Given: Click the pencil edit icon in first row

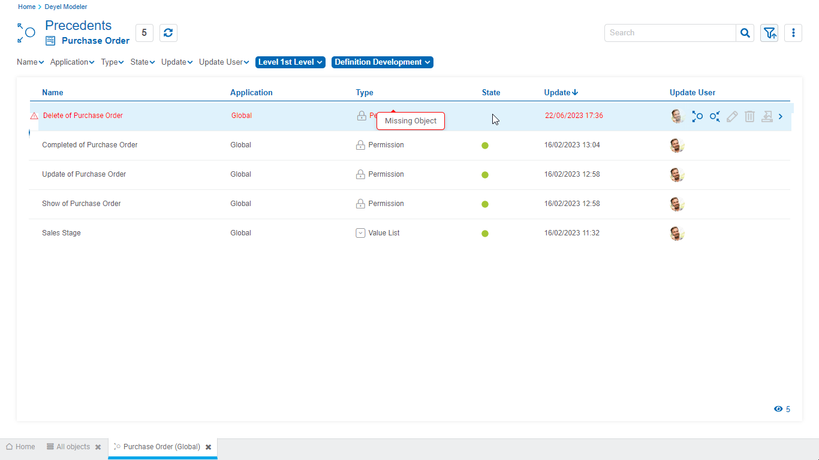Looking at the screenshot, I should pos(732,117).
